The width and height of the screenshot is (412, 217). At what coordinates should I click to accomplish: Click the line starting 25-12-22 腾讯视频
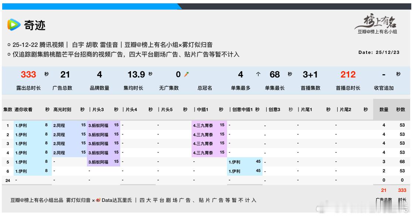point(112,45)
